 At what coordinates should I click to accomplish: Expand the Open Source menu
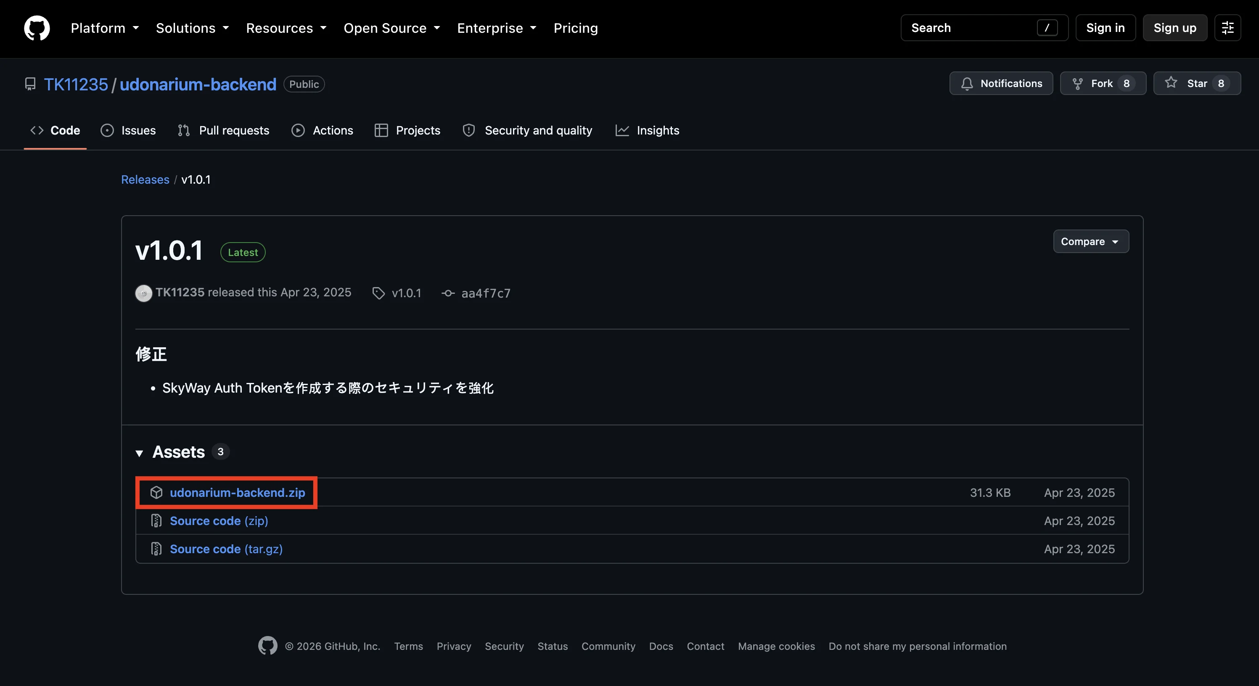391,28
